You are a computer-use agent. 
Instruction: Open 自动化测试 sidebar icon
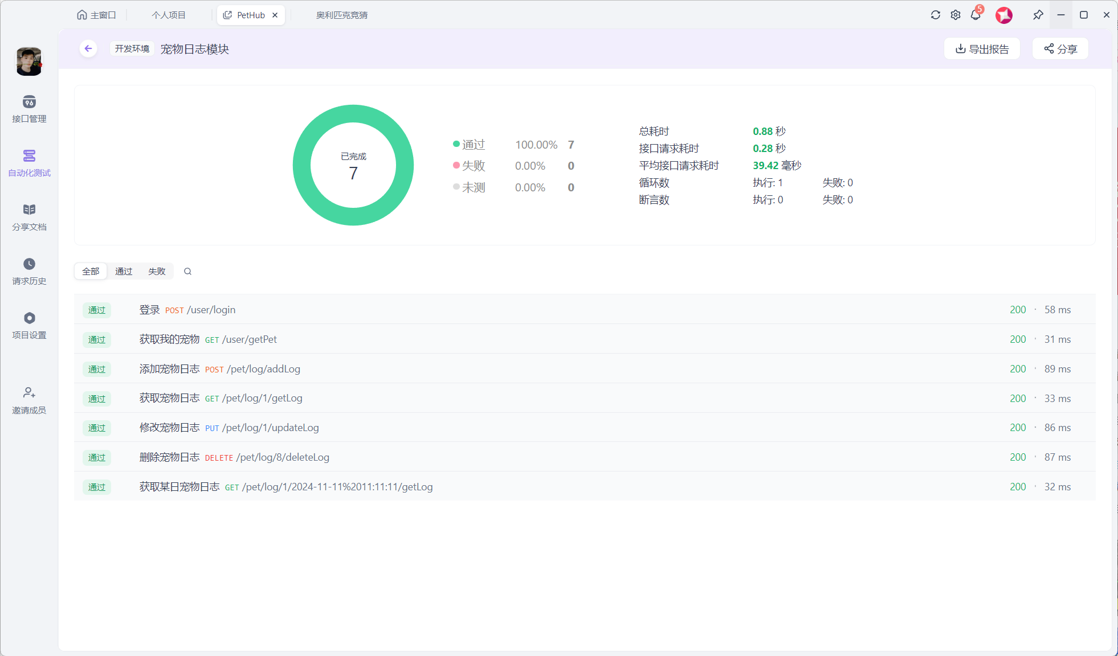point(29,163)
